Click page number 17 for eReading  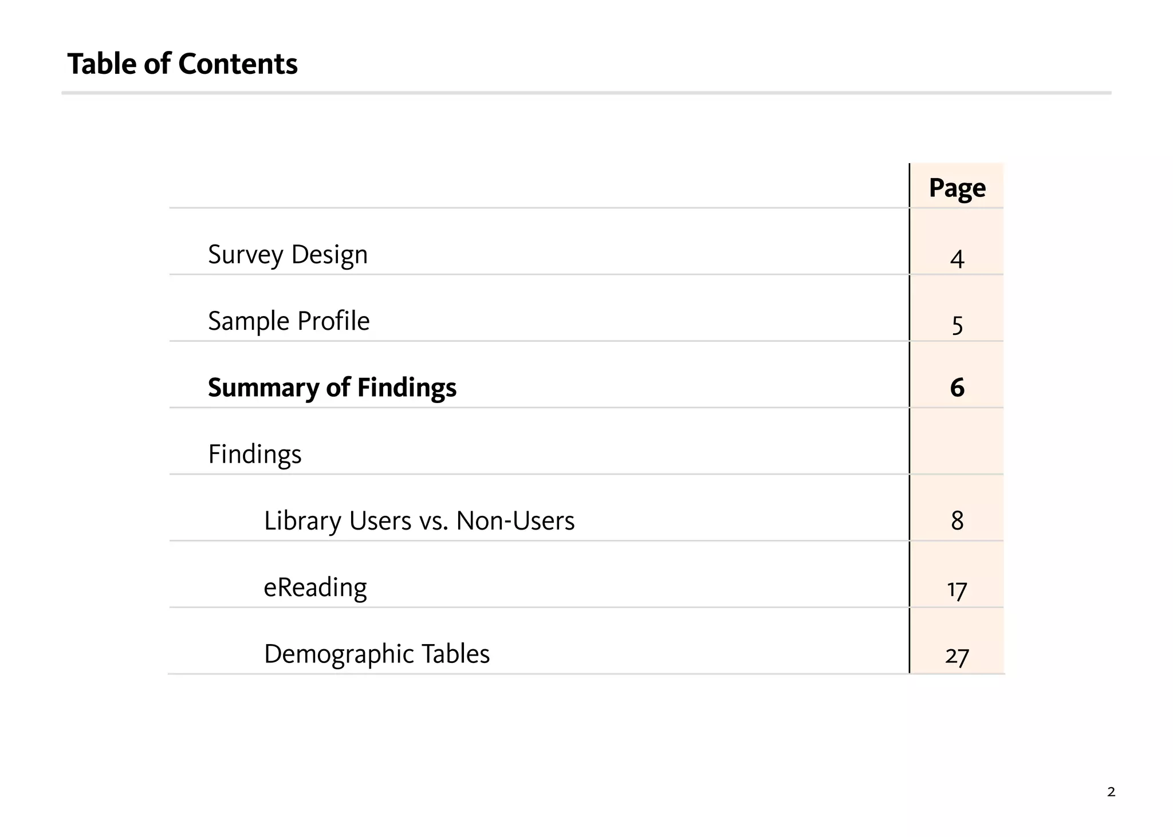957,590
